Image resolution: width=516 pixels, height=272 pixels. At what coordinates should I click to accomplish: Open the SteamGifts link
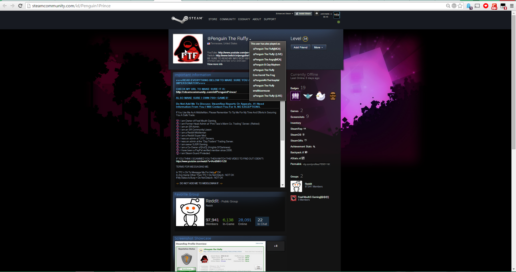tap(299, 141)
